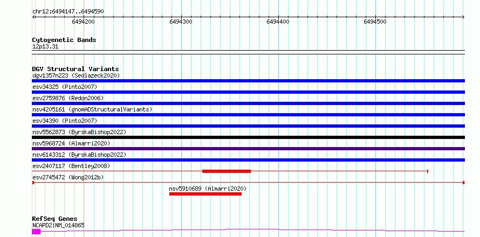Image resolution: width=480 pixels, height=237 pixels.
Task: Select the blue bar under nsv4205161
Action: coord(248,115)
